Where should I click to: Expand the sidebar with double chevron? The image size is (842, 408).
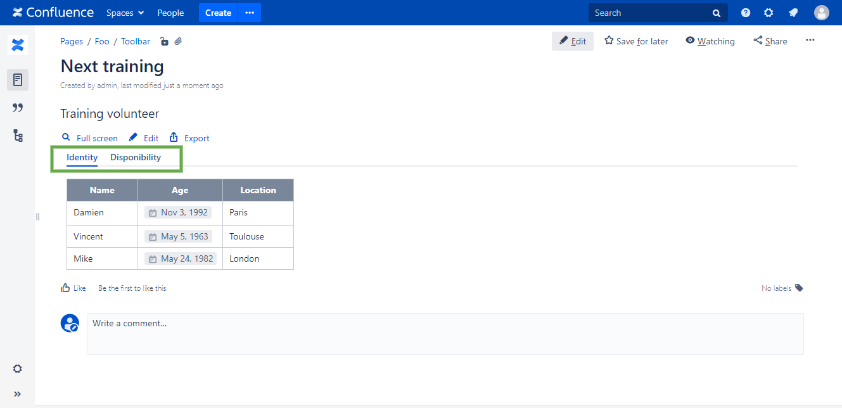coord(18,394)
